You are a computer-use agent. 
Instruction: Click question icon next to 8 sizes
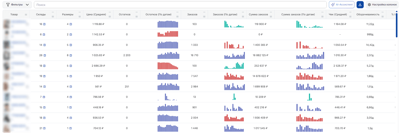71,55
